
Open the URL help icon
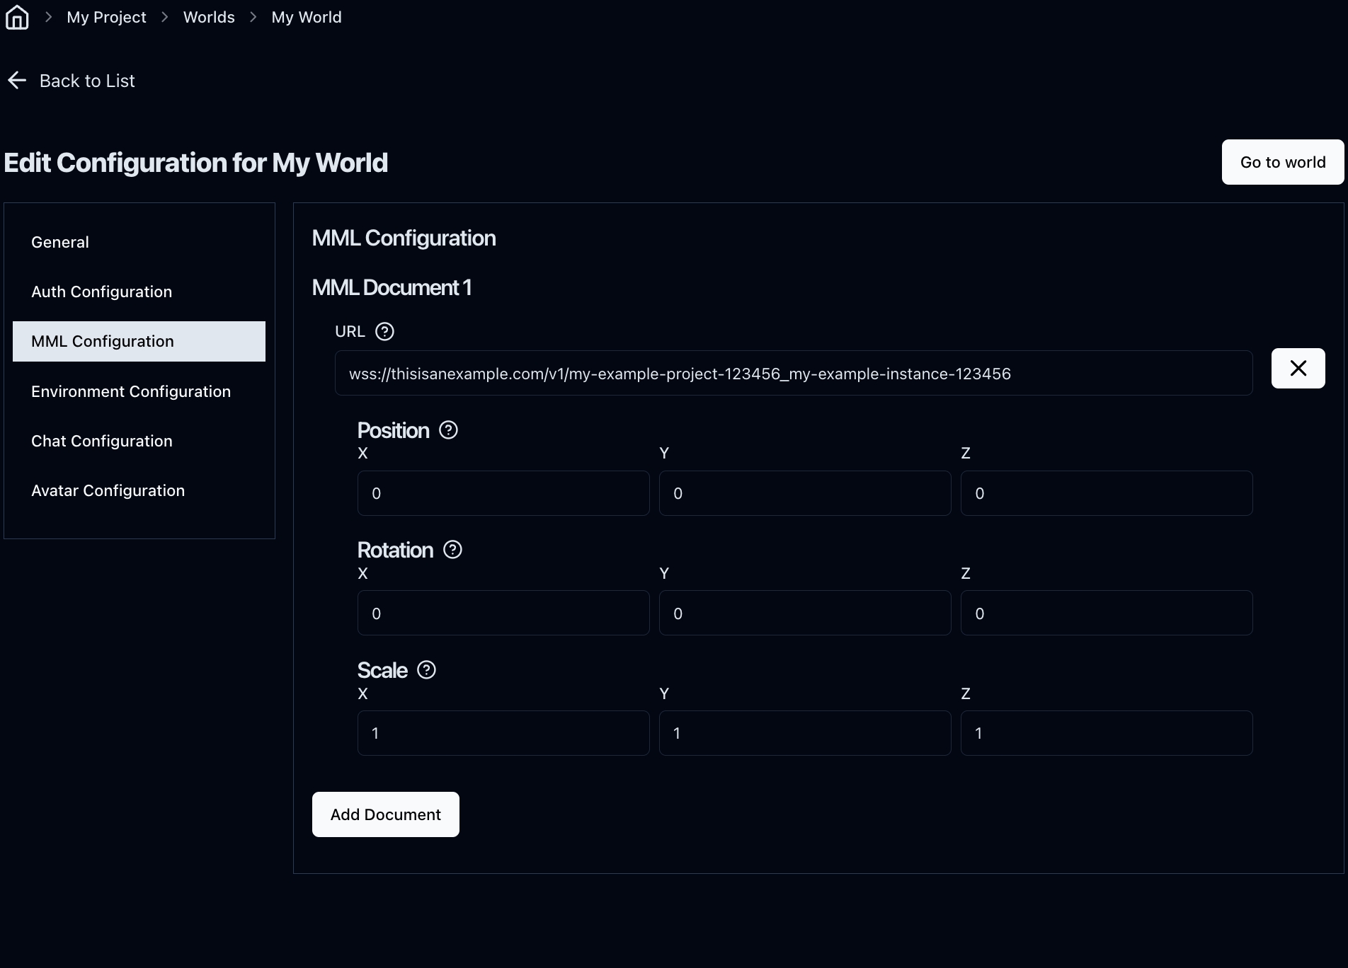click(384, 331)
